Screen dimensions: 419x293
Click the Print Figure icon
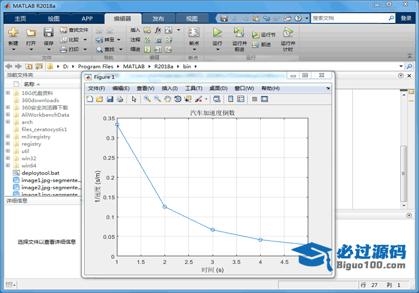pyautogui.click(x=120, y=99)
